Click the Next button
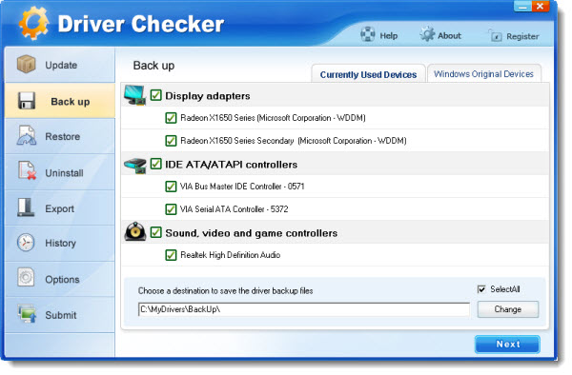This screenshot has height=375, width=572. click(x=507, y=344)
